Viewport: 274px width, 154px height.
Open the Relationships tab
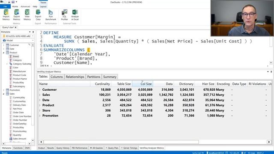[x=75, y=77]
